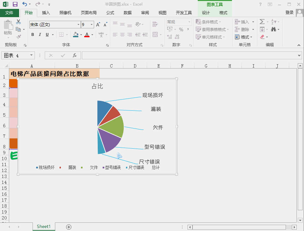Open the Help question mark
304x231 pixels.
[260, 4]
